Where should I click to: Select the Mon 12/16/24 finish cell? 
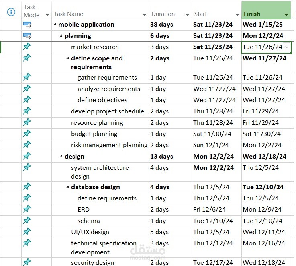(266, 247)
